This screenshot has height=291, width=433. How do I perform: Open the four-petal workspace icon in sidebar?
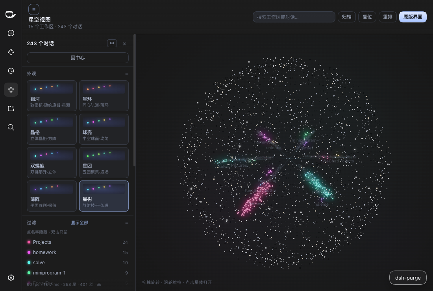pyautogui.click(x=11, y=52)
